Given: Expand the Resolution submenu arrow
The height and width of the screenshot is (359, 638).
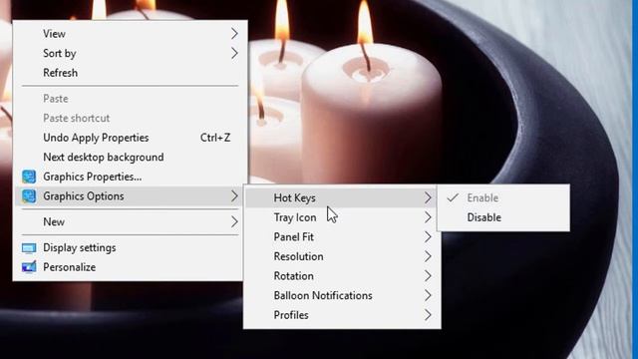Looking at the screenshot, I should (428, 256).
